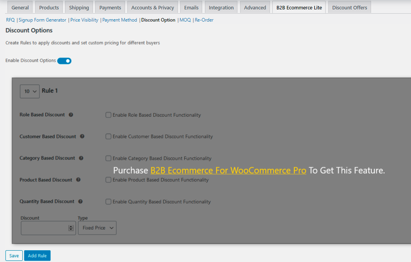The width and height of the screenshot is (411, 262).
Task: Open the Payment Method section
Action: 119,20
